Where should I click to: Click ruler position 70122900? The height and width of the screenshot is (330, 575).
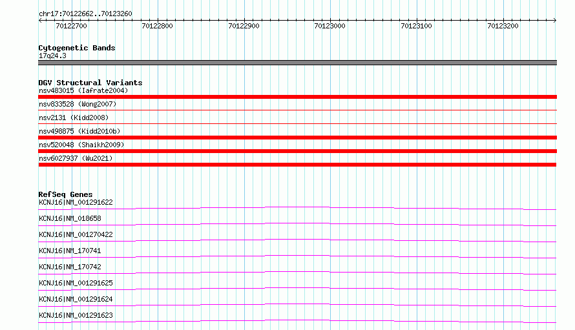(244, 26)
